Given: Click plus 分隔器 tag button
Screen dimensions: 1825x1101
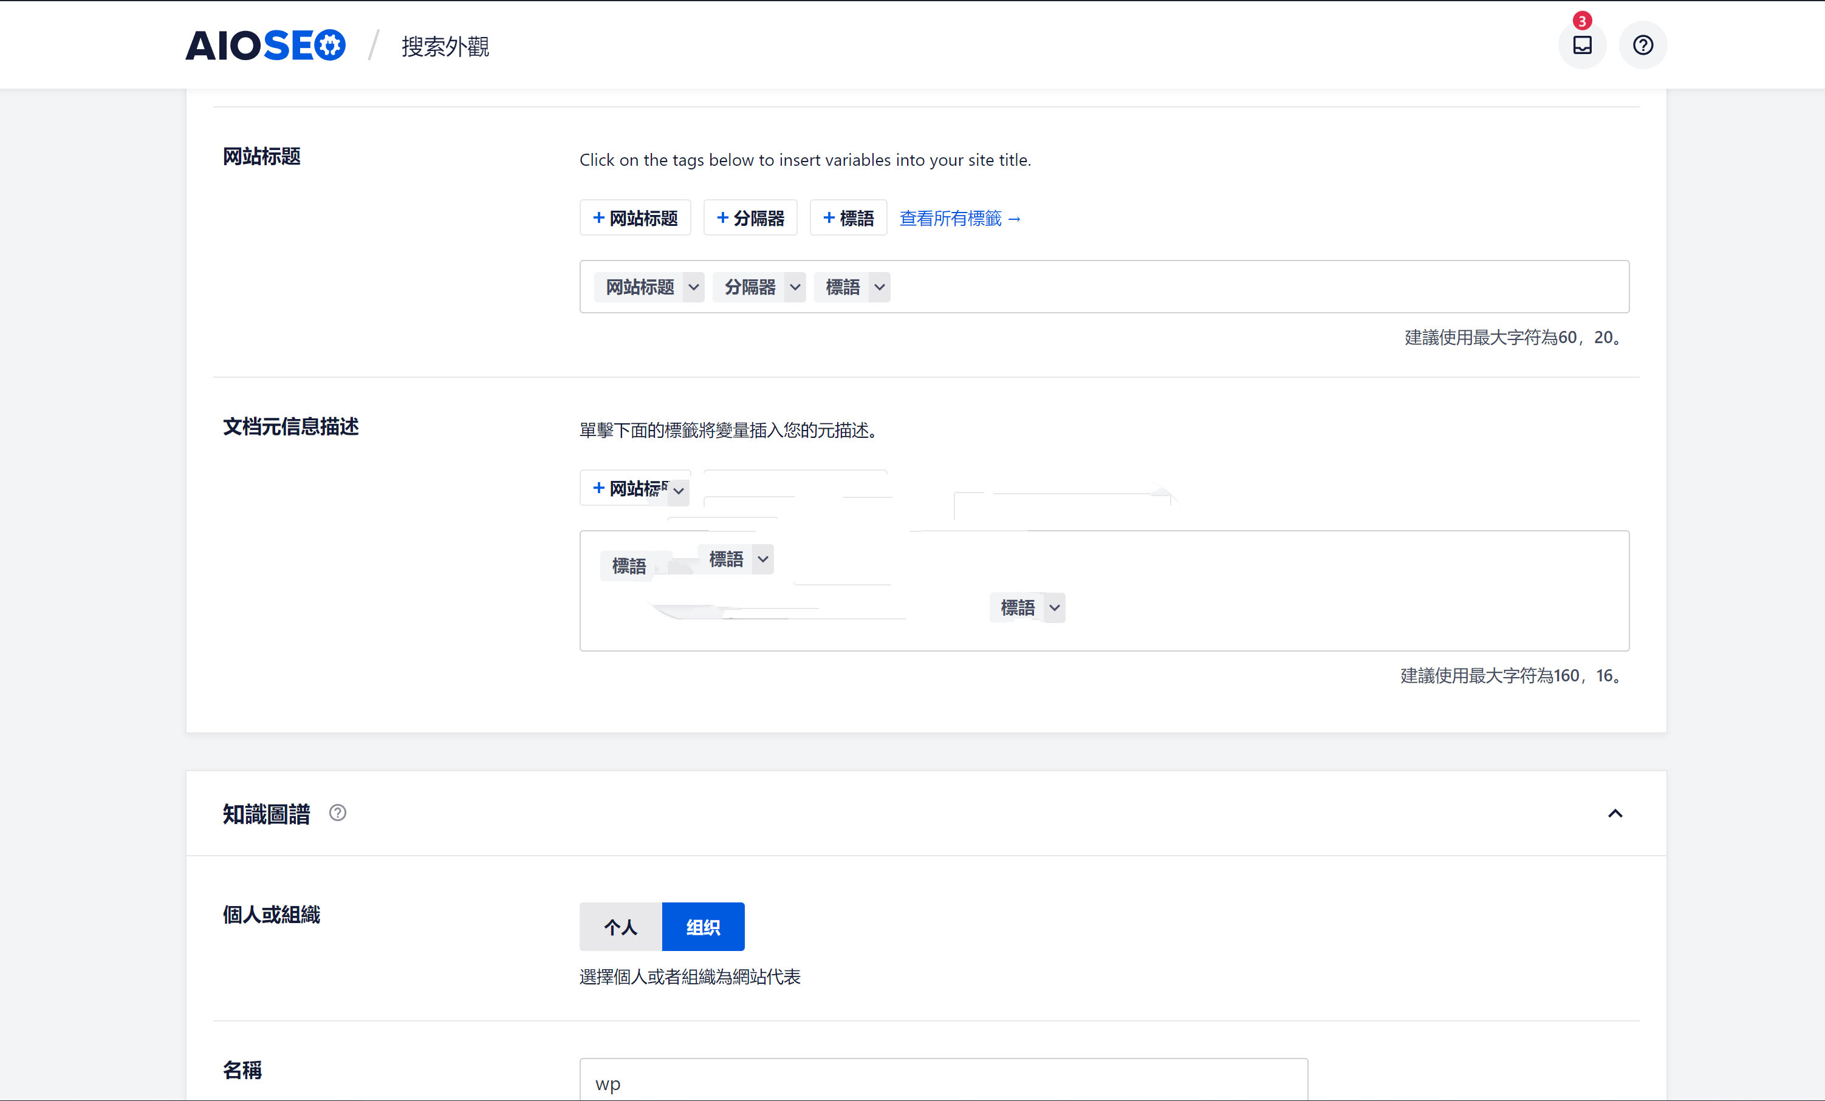Looking at the screenshot, I should 750,217.
